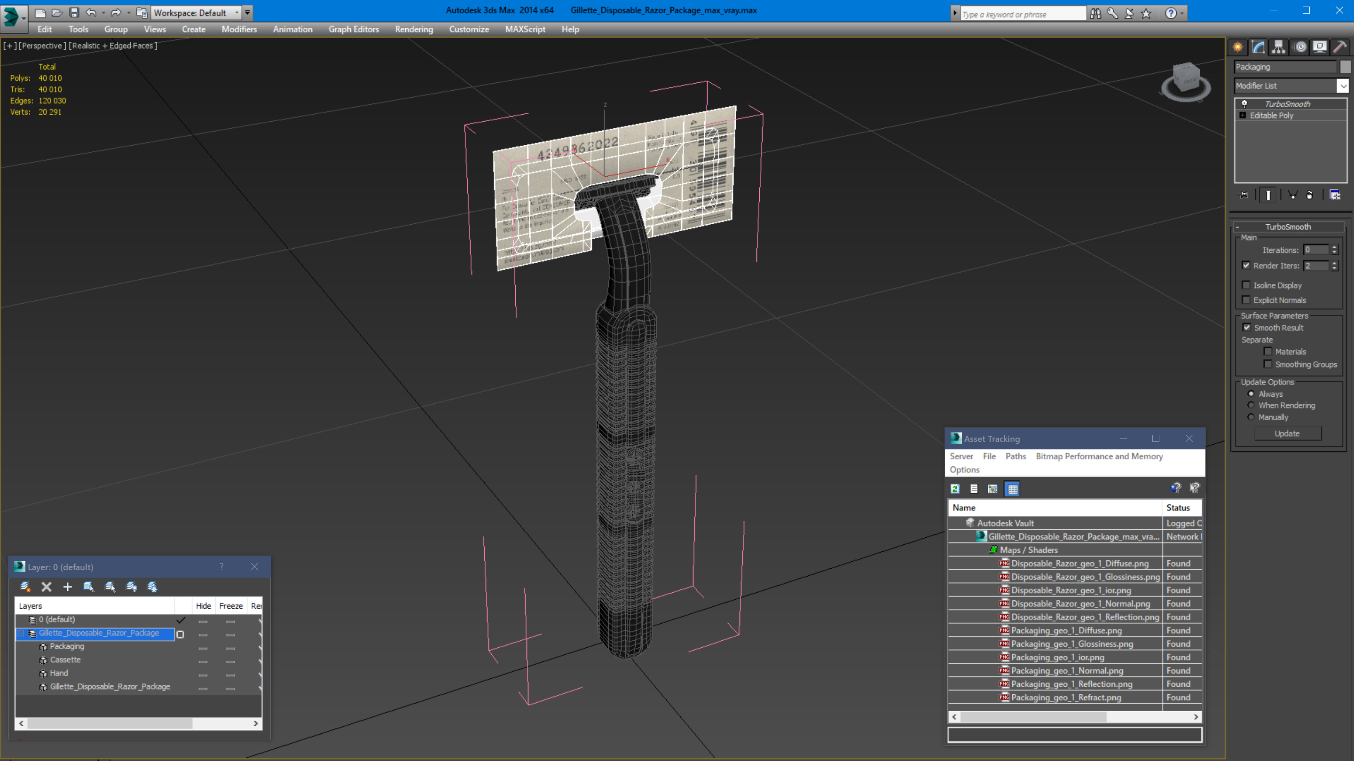Viewport: 1354px width, 761px height.
Task: Toggle Show End Result icon
Action: tap(1268, 195)
